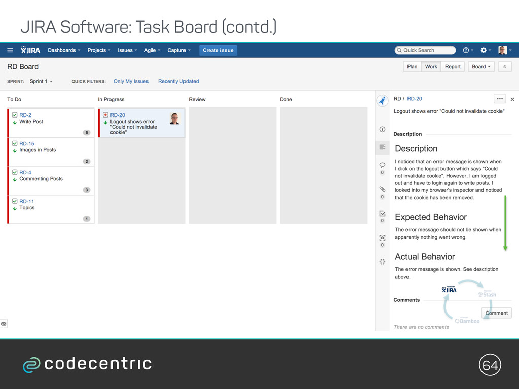Open issue link RD-11

pos(26,201)
